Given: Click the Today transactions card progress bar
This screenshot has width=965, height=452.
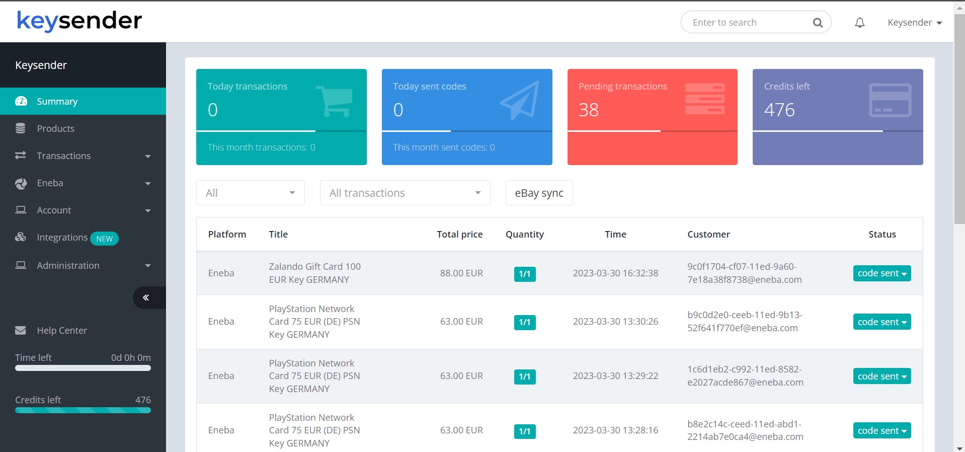Looking at the screenshot, I should pos(281,131).
